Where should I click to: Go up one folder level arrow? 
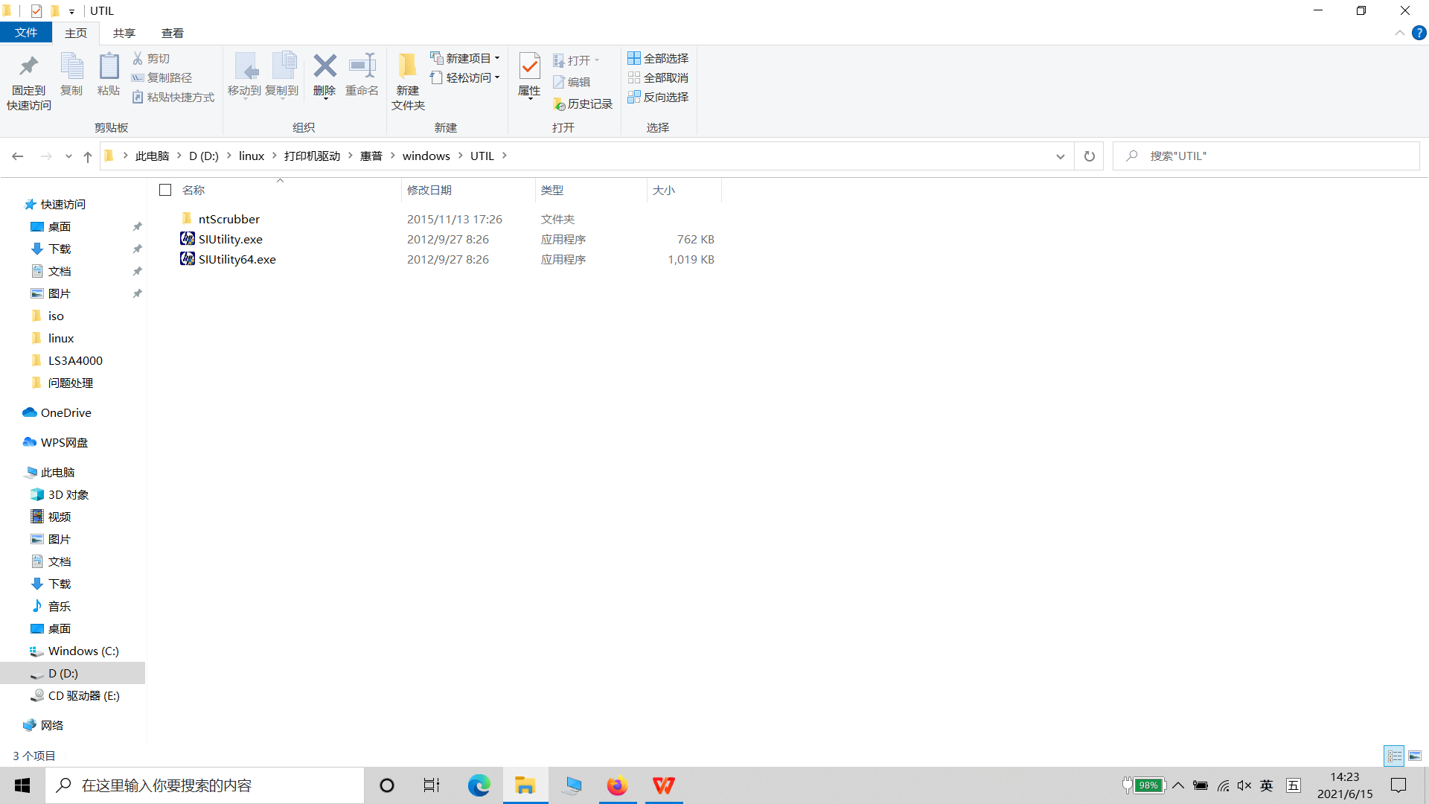[x=88, y=156]
